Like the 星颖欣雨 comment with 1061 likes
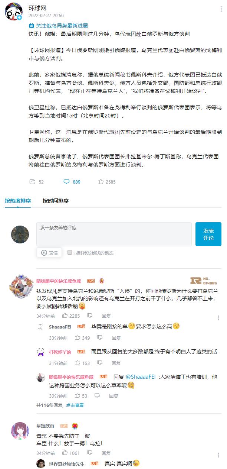227x469 pixels. 65,453
